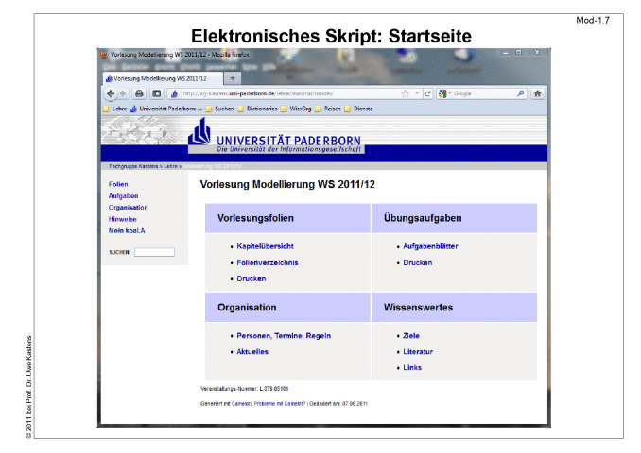Click the Vorlesungsfolien section heading
The image size is (641, 453).
tap(255, 218)
